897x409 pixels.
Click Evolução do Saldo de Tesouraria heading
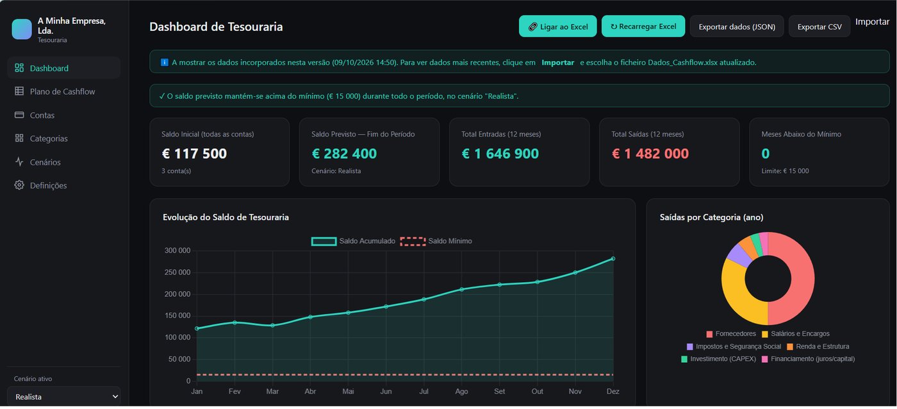tap(226, 217)
